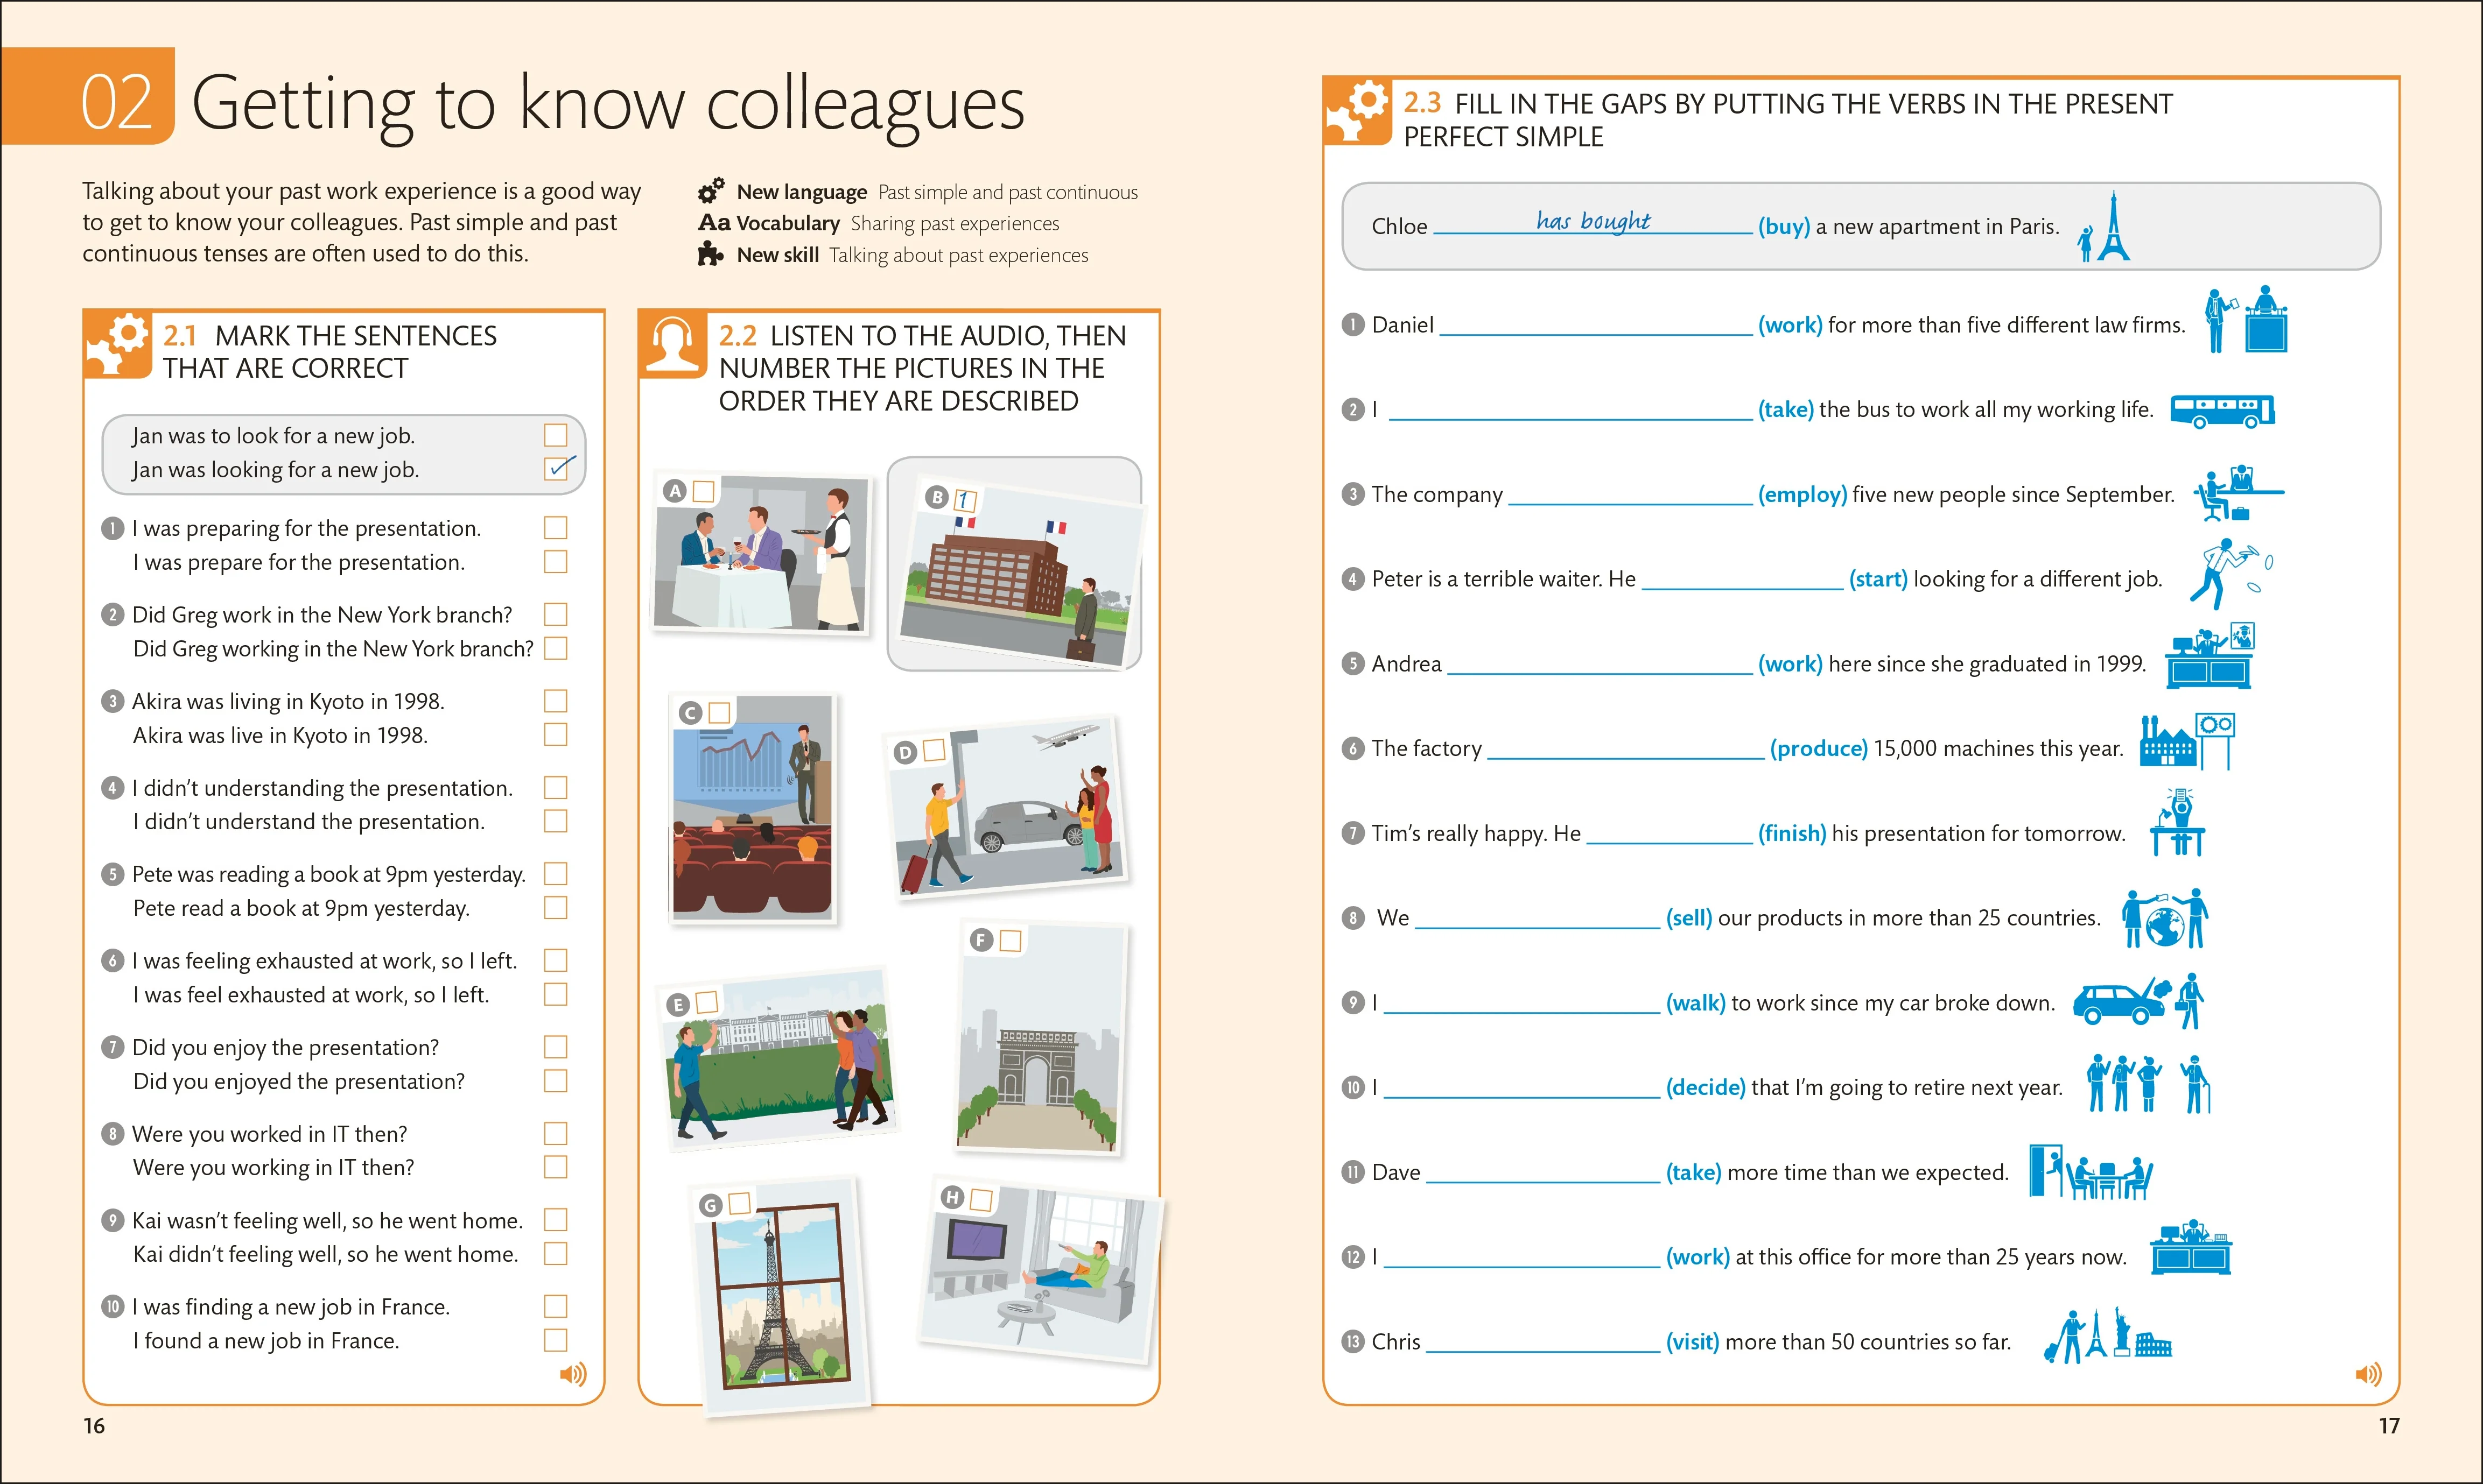The width and height of the screenshot is (2483, 1484).
Task: Click sentence 'Kai wasn't feeling well, so he went home.'
Action: 327,1220
